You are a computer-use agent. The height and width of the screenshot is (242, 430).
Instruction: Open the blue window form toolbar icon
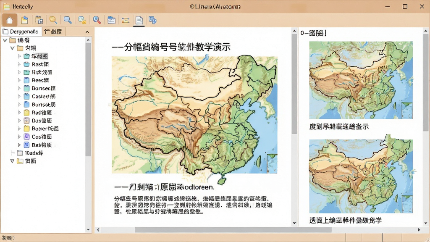[x=111, y=20]
